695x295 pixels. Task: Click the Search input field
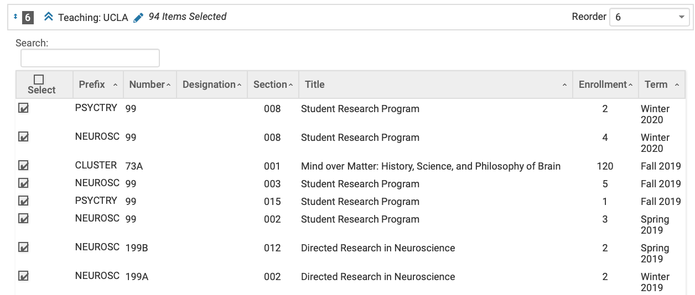(90, 58)
